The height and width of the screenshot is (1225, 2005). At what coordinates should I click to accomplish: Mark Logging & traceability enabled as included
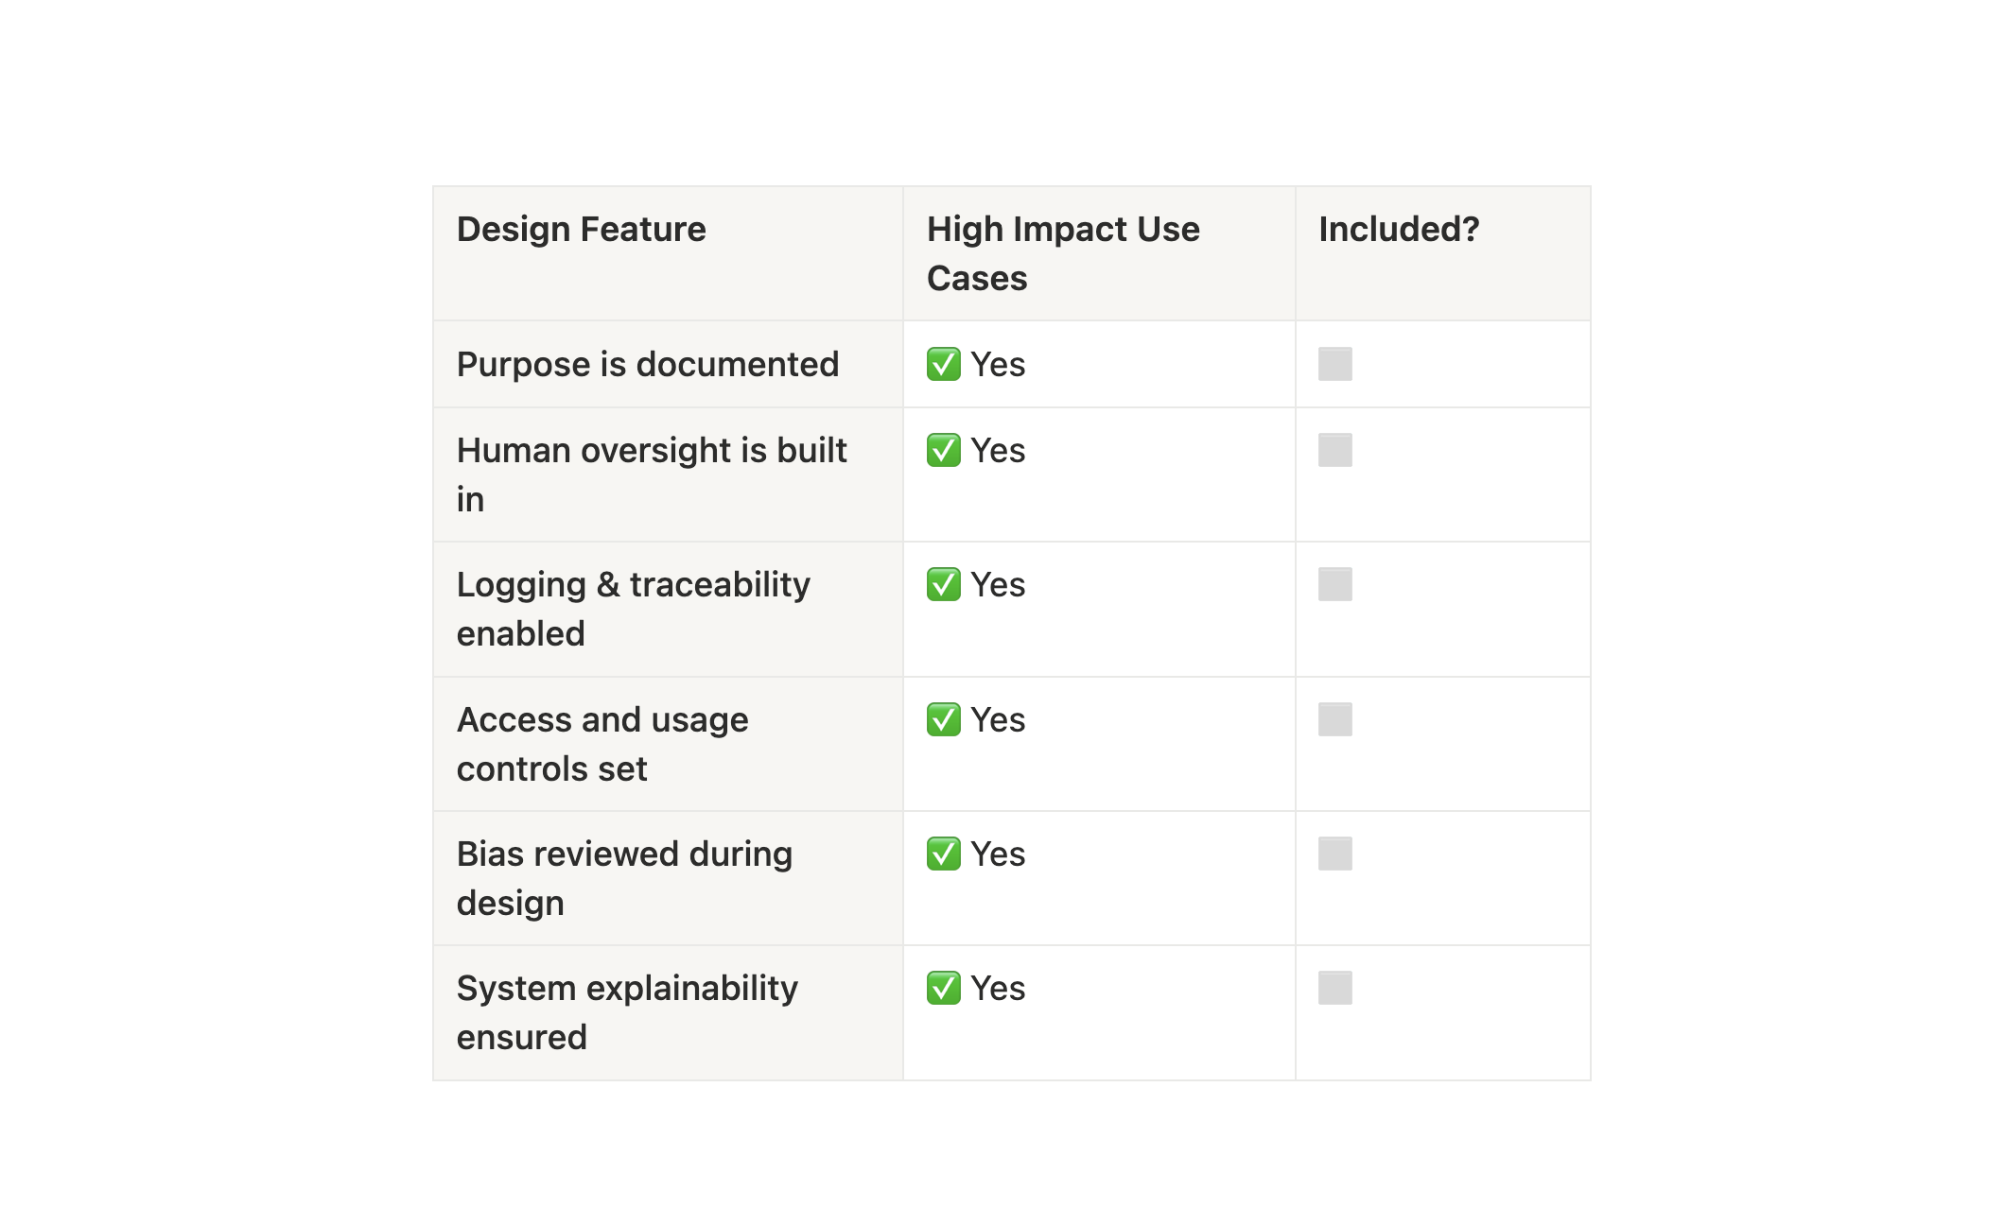click(x=1334, y=584)
